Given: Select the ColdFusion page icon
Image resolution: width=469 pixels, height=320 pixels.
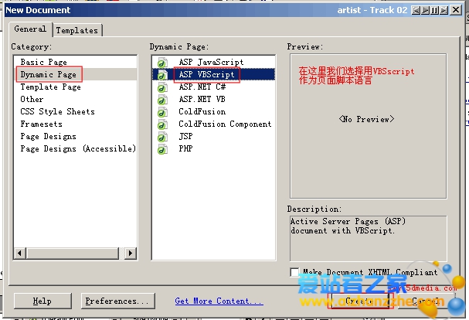Looking at the screenshot, I should click(162, 112).
